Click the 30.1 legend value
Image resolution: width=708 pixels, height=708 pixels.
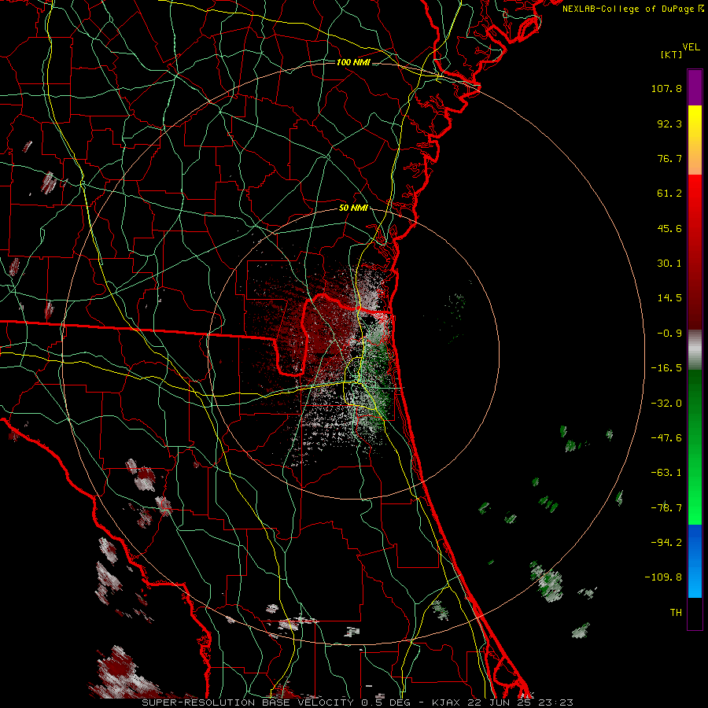click(669, 264)
